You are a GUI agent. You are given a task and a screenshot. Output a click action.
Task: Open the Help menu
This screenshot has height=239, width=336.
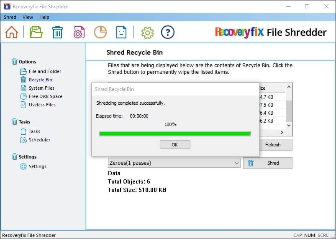44,17
